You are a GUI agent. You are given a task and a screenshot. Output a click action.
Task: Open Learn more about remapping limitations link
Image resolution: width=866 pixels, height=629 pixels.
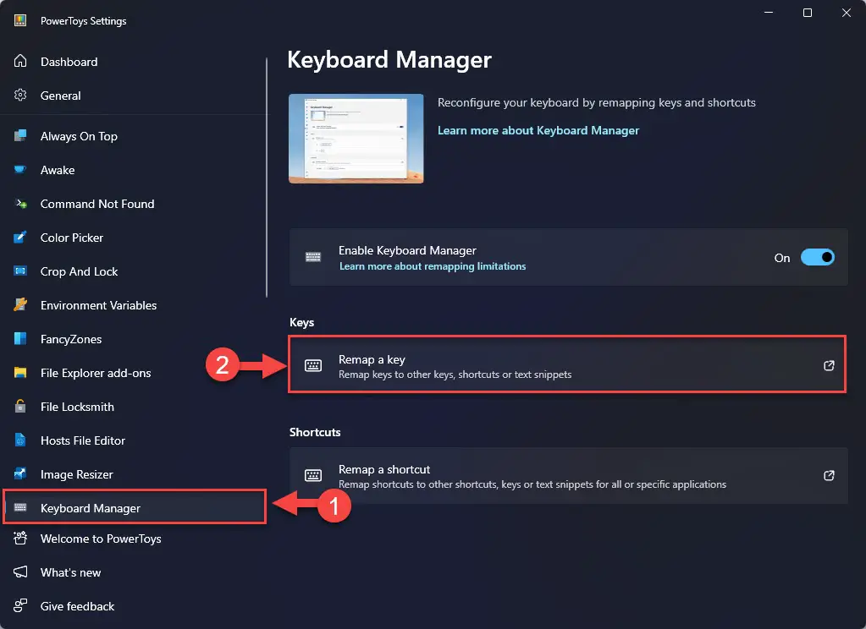point(433,266)
